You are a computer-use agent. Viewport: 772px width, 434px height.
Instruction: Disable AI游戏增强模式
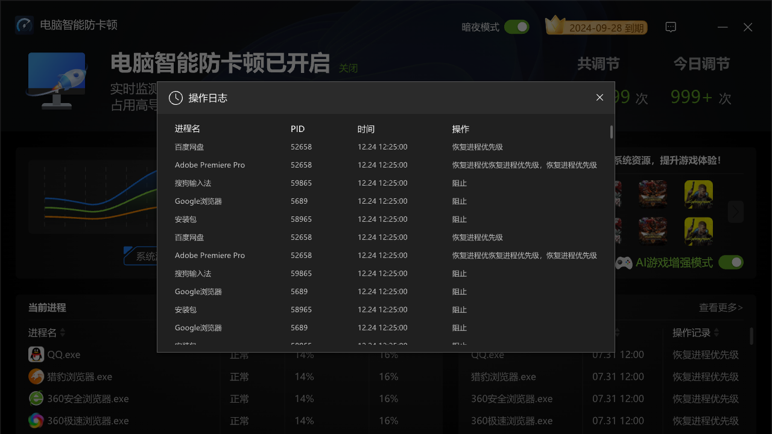click(x=730, y=262)
